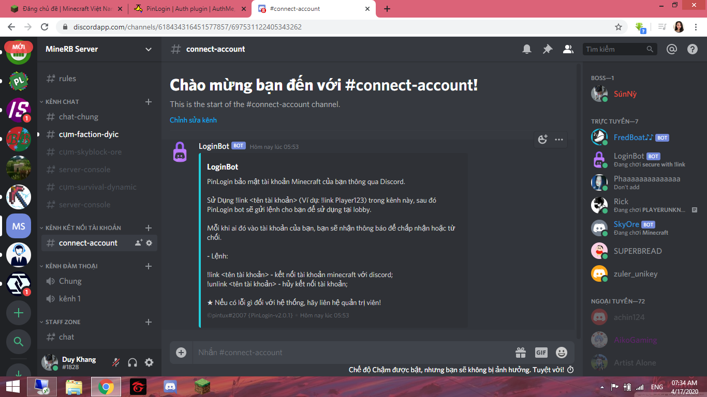Toggle microphone mute for Duy Khang
This screenshot has width=707, height=397.
116,362
